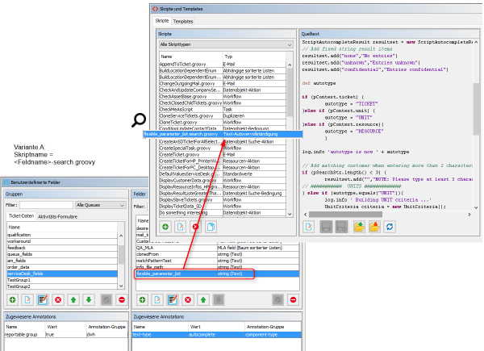Open the Alle Queues dropdown in Gruppen
Image resolution: width=484 pixels, height=351 pixels.
tap(101, 205)
